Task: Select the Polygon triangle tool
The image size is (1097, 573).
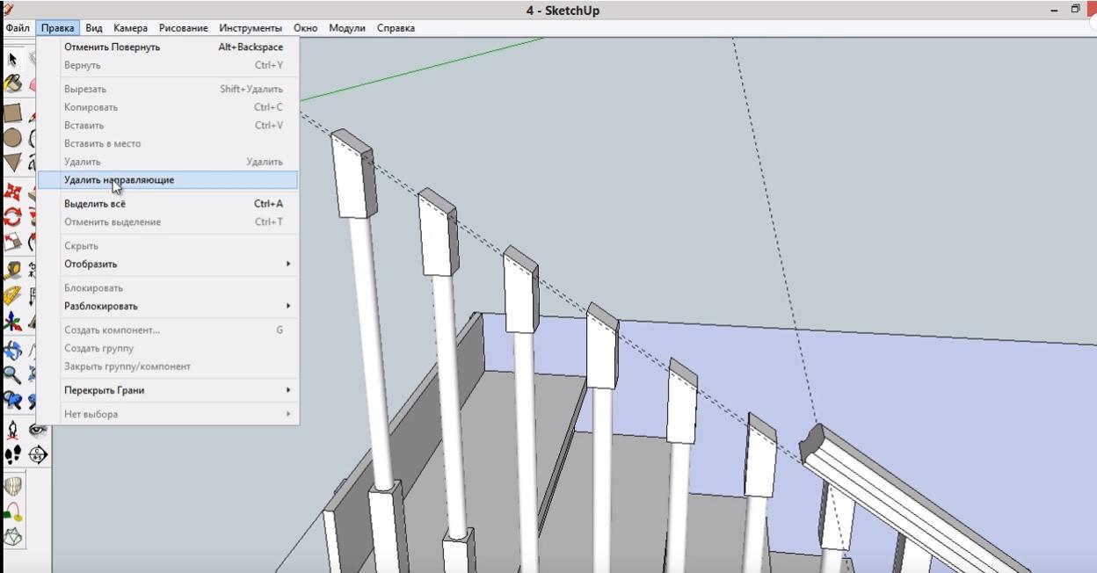Action: pyautogui.click(x=12, y=163)
